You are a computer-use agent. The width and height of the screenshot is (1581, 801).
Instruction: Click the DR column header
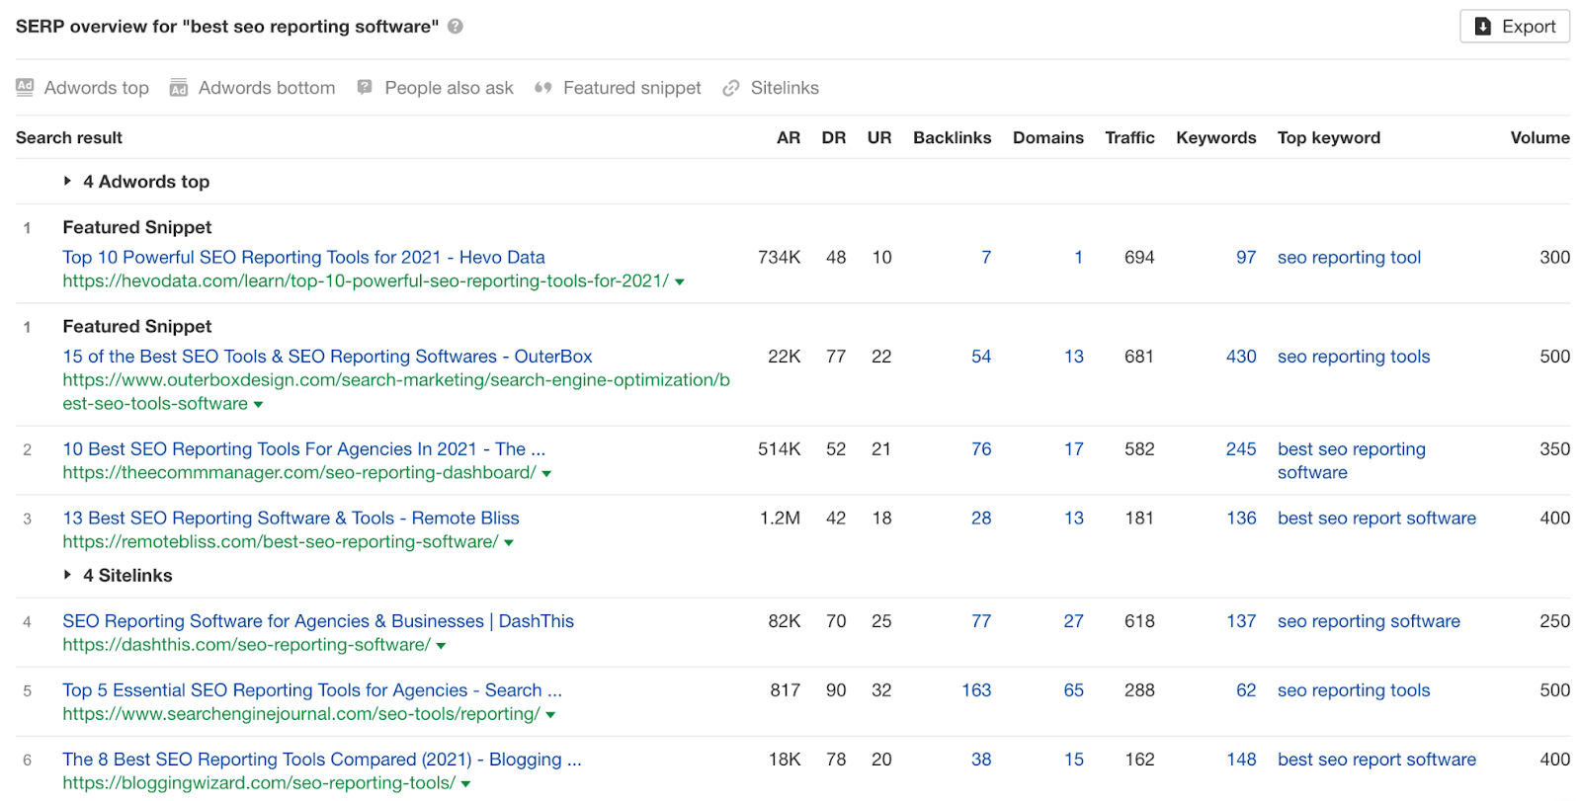pos(834,138)
